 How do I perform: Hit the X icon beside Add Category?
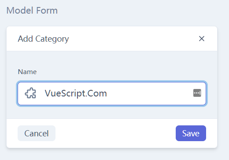tap(202, 39)
